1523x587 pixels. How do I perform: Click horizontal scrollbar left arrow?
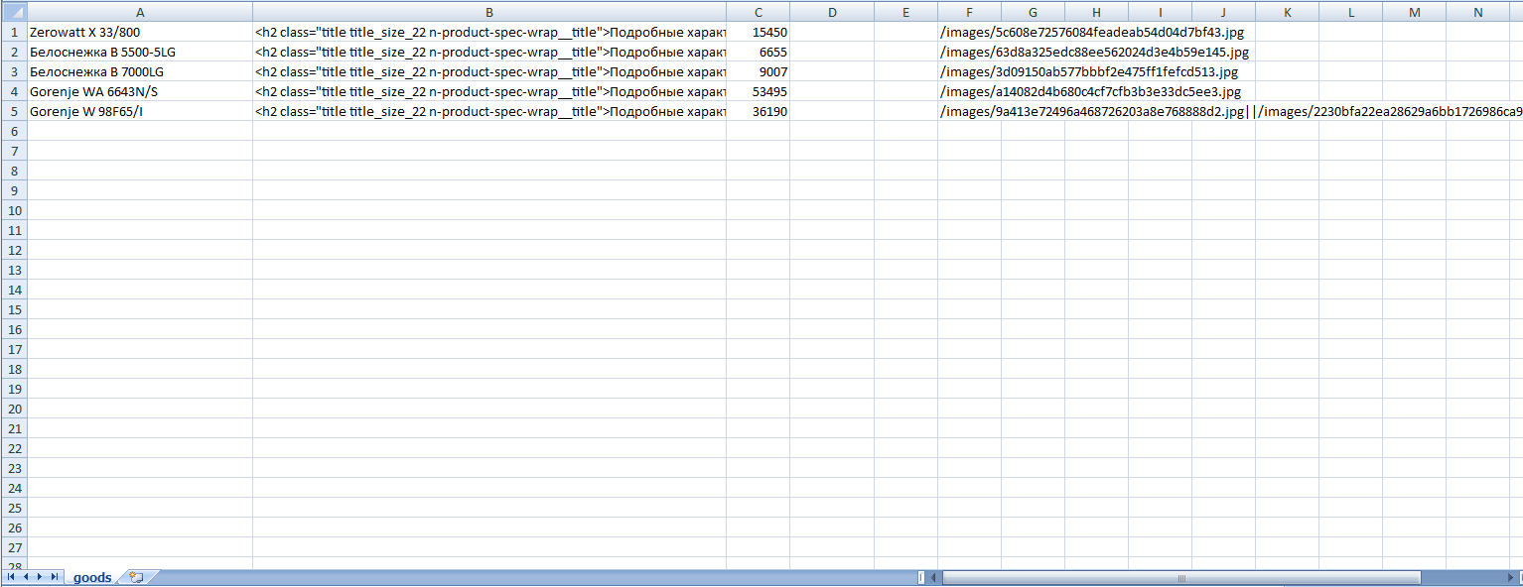pos(934,577)
